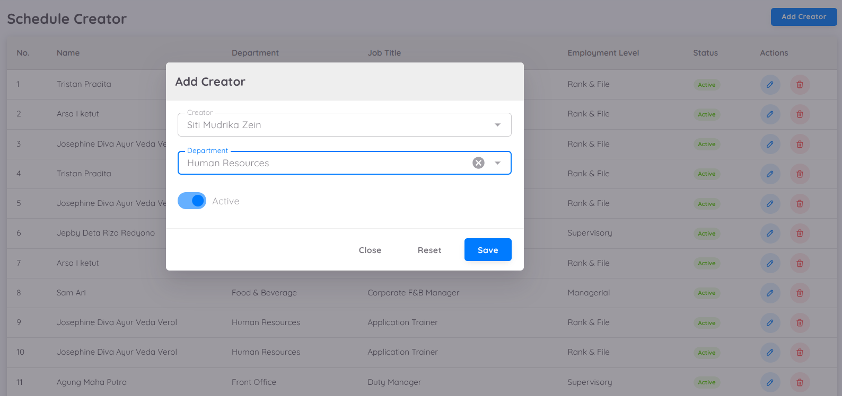Click the Status column header
The width and height of the screenshot is (842, 396).
[705, 53]
